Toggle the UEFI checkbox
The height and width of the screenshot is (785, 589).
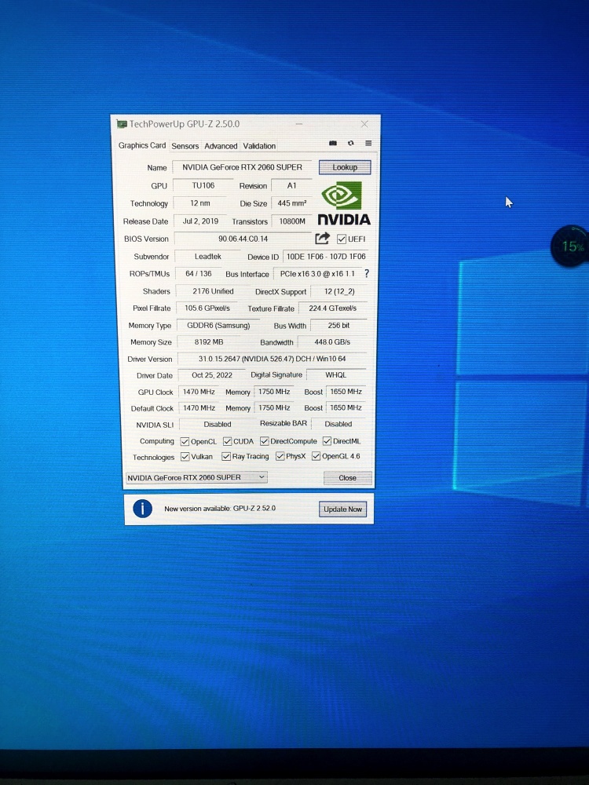coord(342,239)
